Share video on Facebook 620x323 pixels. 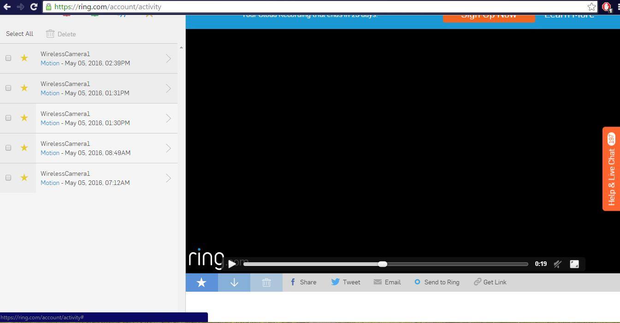303,282
